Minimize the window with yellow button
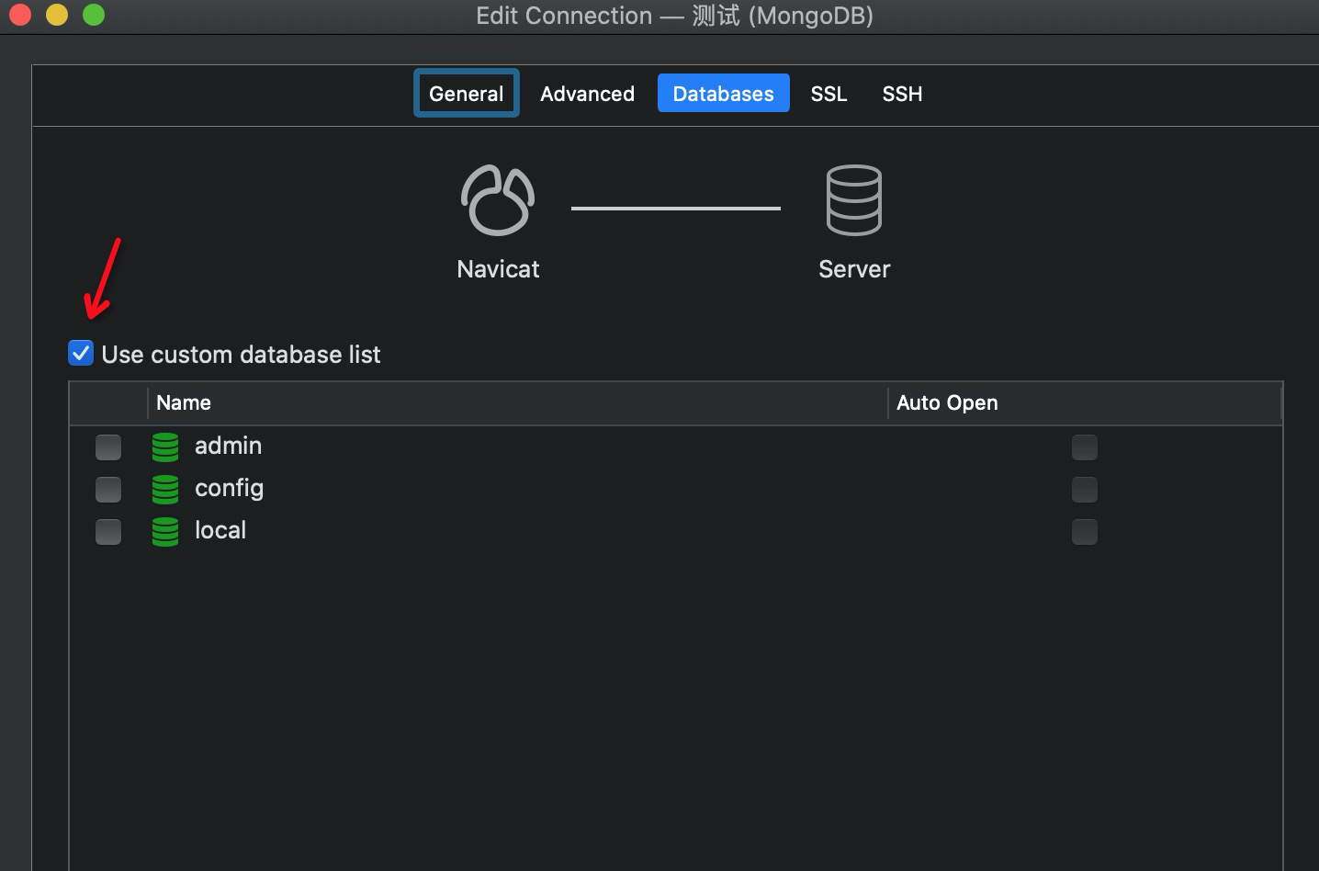The image size is (1319, 871). 57,15
